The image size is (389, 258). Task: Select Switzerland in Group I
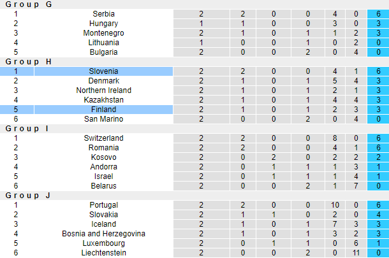point(104,138)
